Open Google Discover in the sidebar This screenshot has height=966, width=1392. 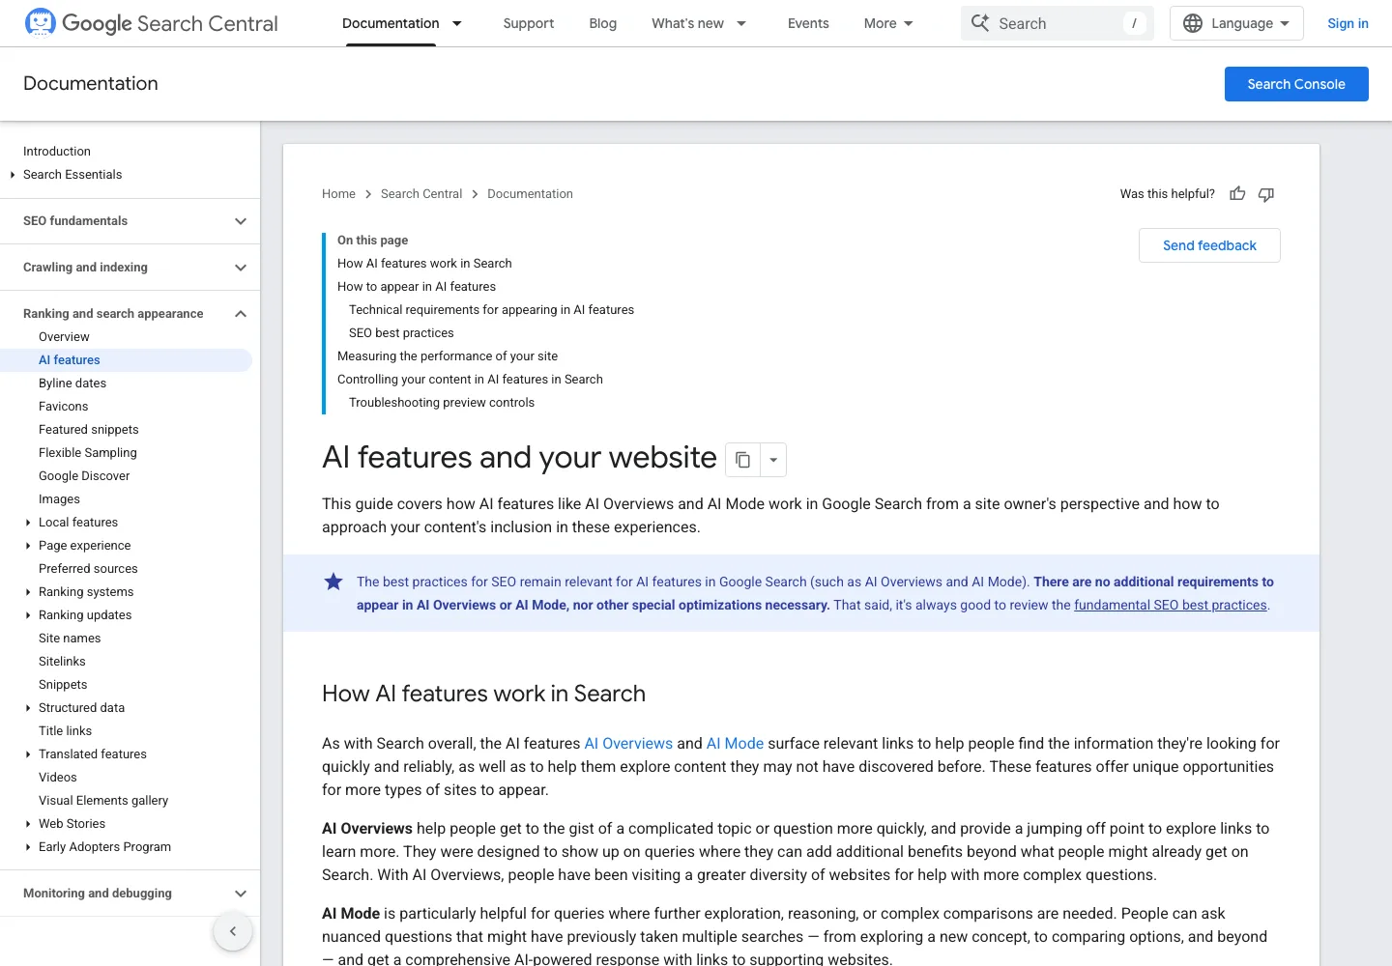point(84,476)
